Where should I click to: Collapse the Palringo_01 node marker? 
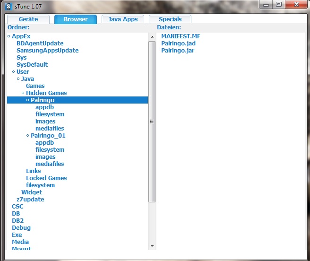coord(28,136)
